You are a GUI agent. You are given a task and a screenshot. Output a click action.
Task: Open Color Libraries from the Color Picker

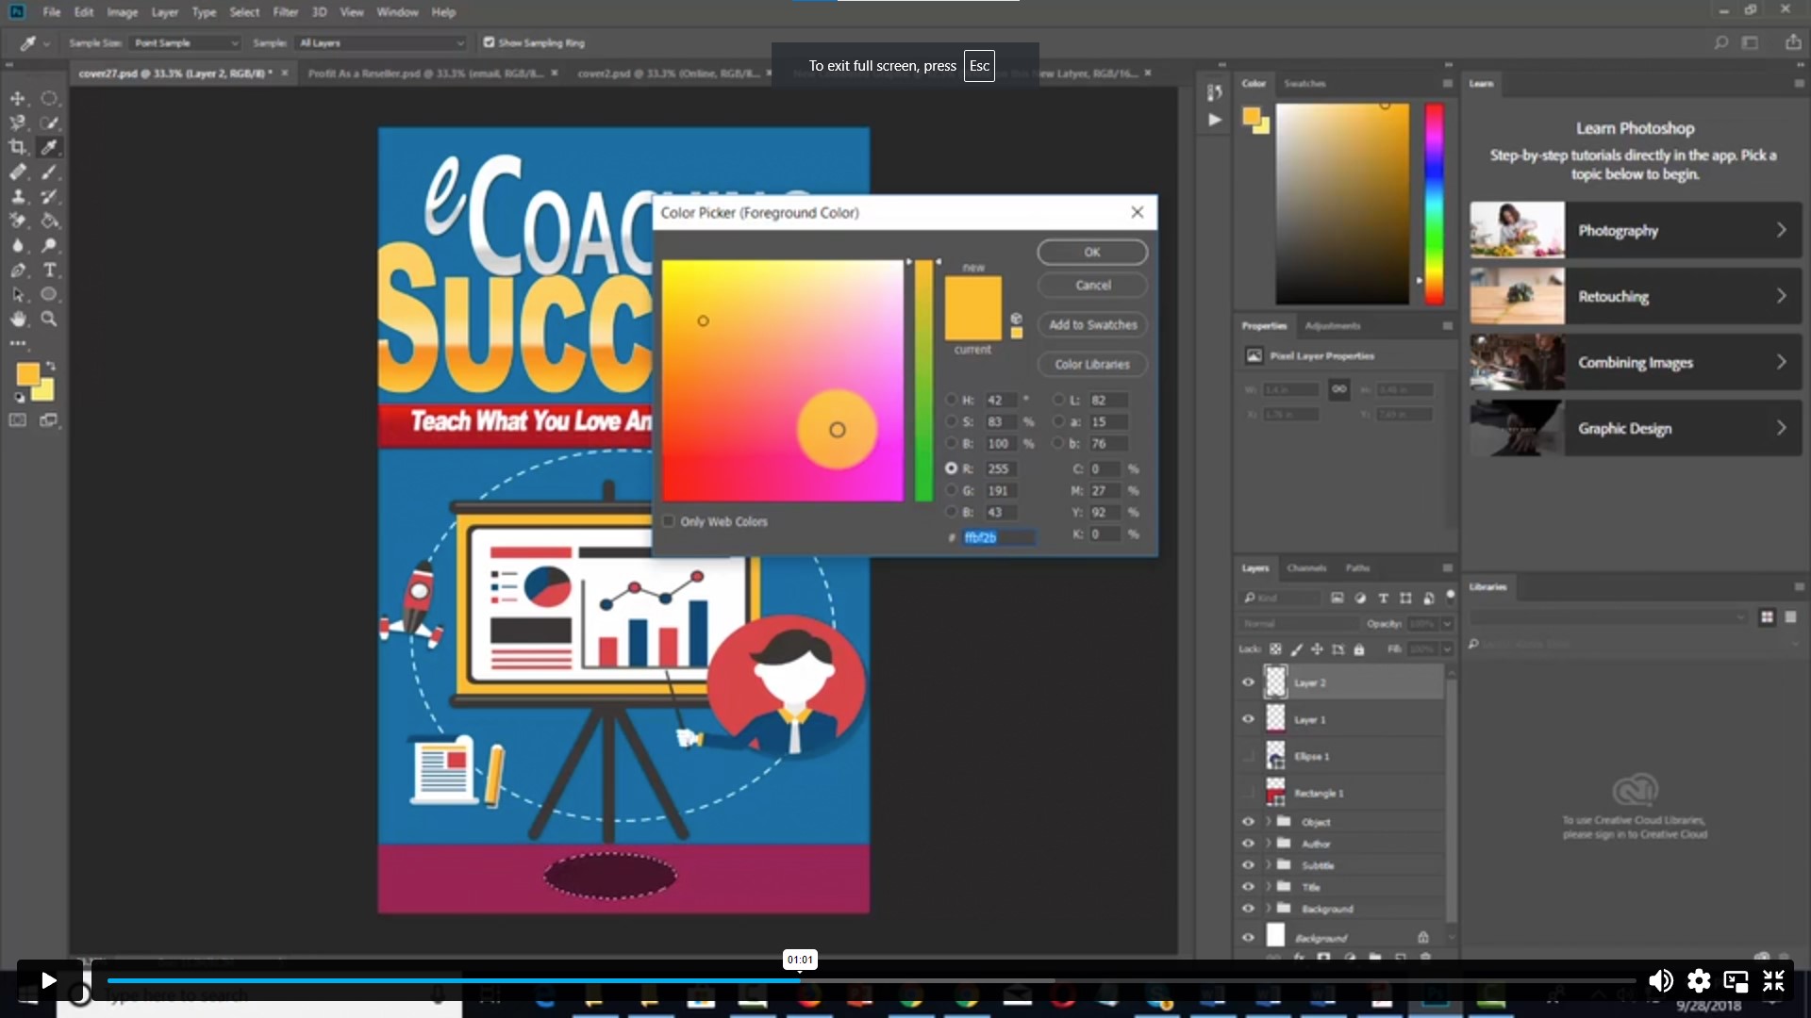(x=1091, y=364)
